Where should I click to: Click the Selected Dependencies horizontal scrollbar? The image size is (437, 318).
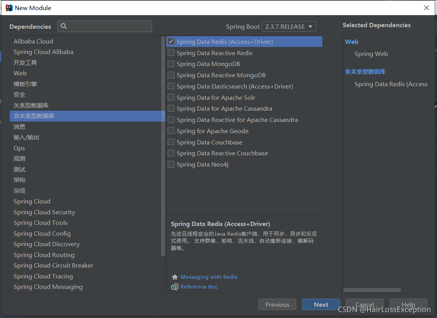[372, 290]
